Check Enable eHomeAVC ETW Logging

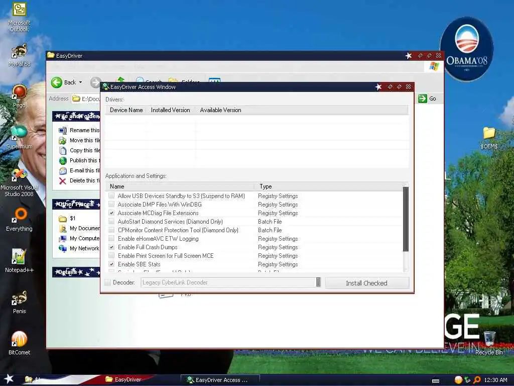[111, 238]
